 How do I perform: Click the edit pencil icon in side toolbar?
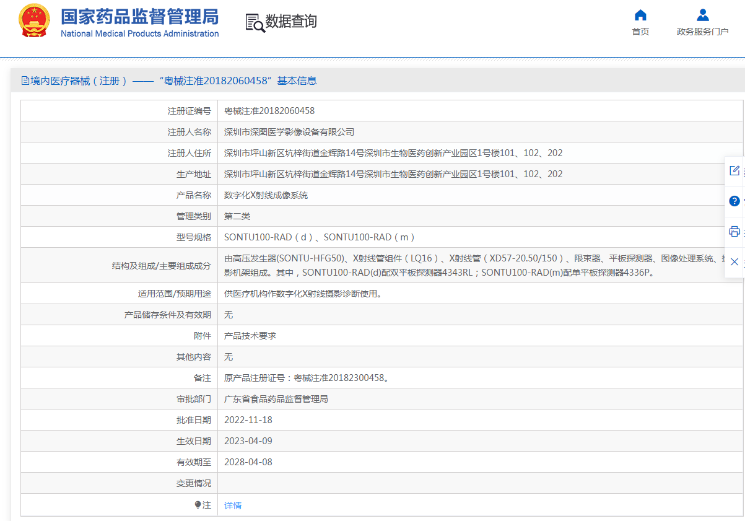tap(734, 170)
